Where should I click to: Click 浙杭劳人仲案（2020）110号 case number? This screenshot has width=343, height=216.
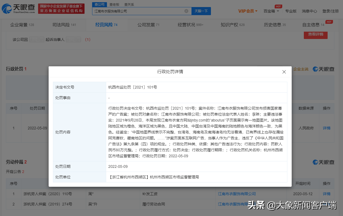(48, 194)
